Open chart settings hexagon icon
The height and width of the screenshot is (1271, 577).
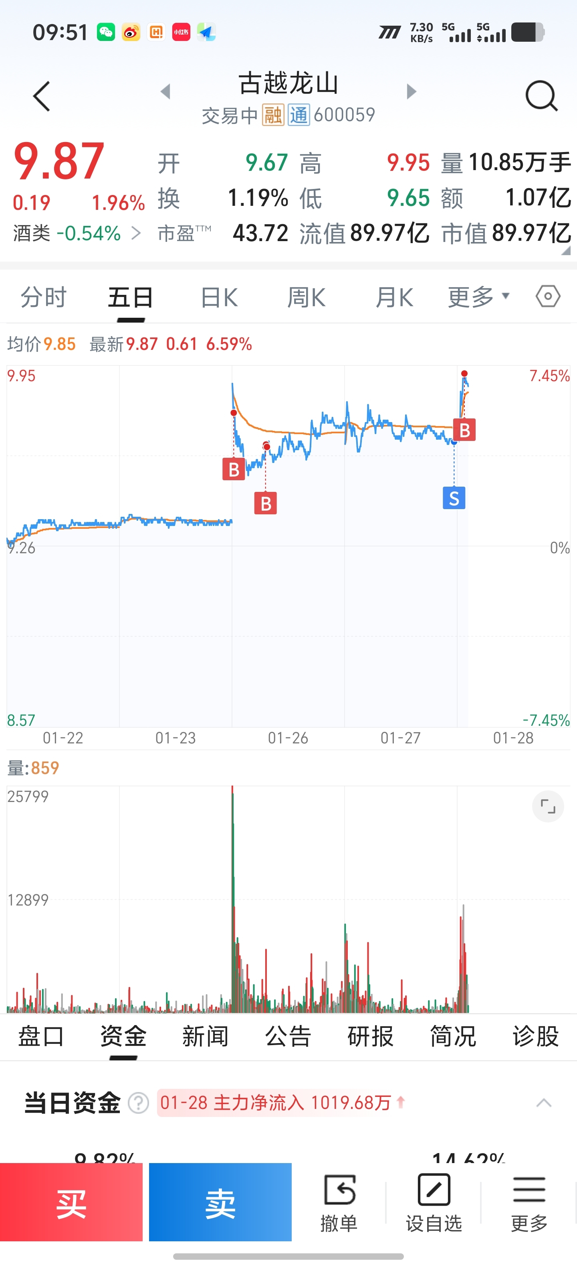tap(547, 296)
